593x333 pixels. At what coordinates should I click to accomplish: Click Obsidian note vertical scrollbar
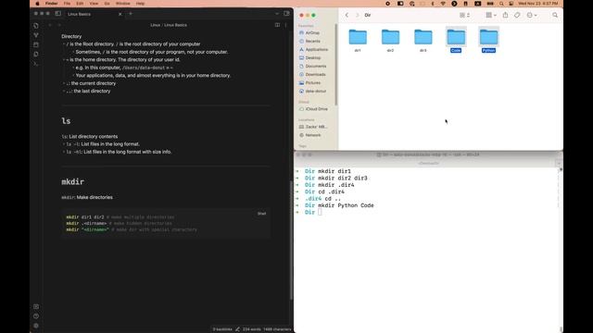click(x=291, y=240)
